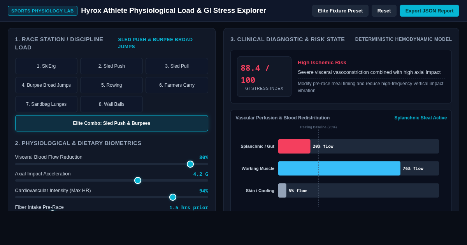
Task: Select the 1. SkiErg station
Action: [46, 66]
